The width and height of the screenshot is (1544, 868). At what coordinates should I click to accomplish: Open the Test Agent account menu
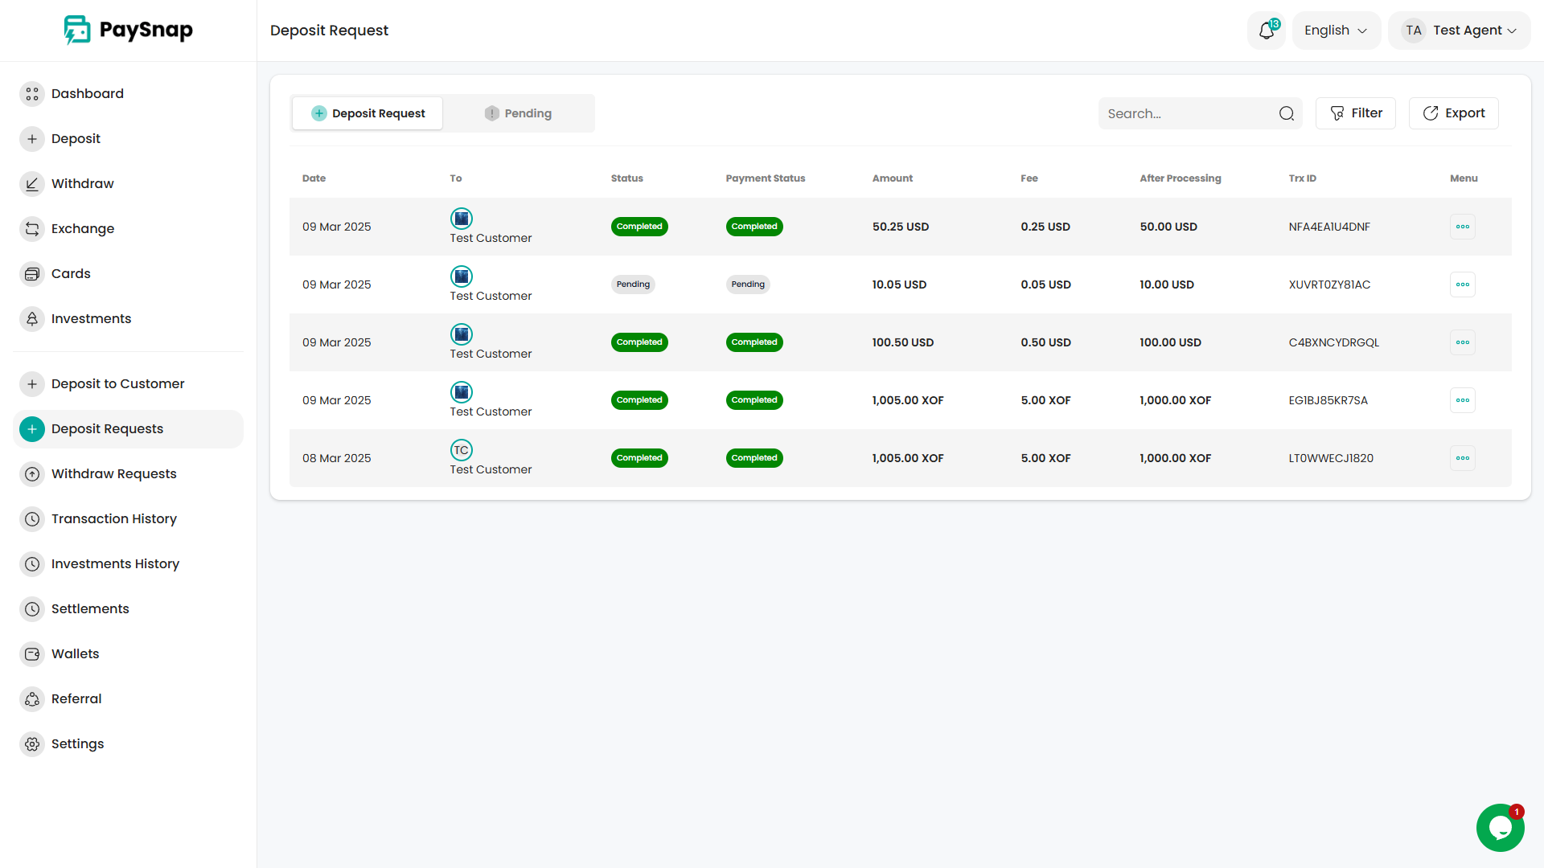[1460, 31]
